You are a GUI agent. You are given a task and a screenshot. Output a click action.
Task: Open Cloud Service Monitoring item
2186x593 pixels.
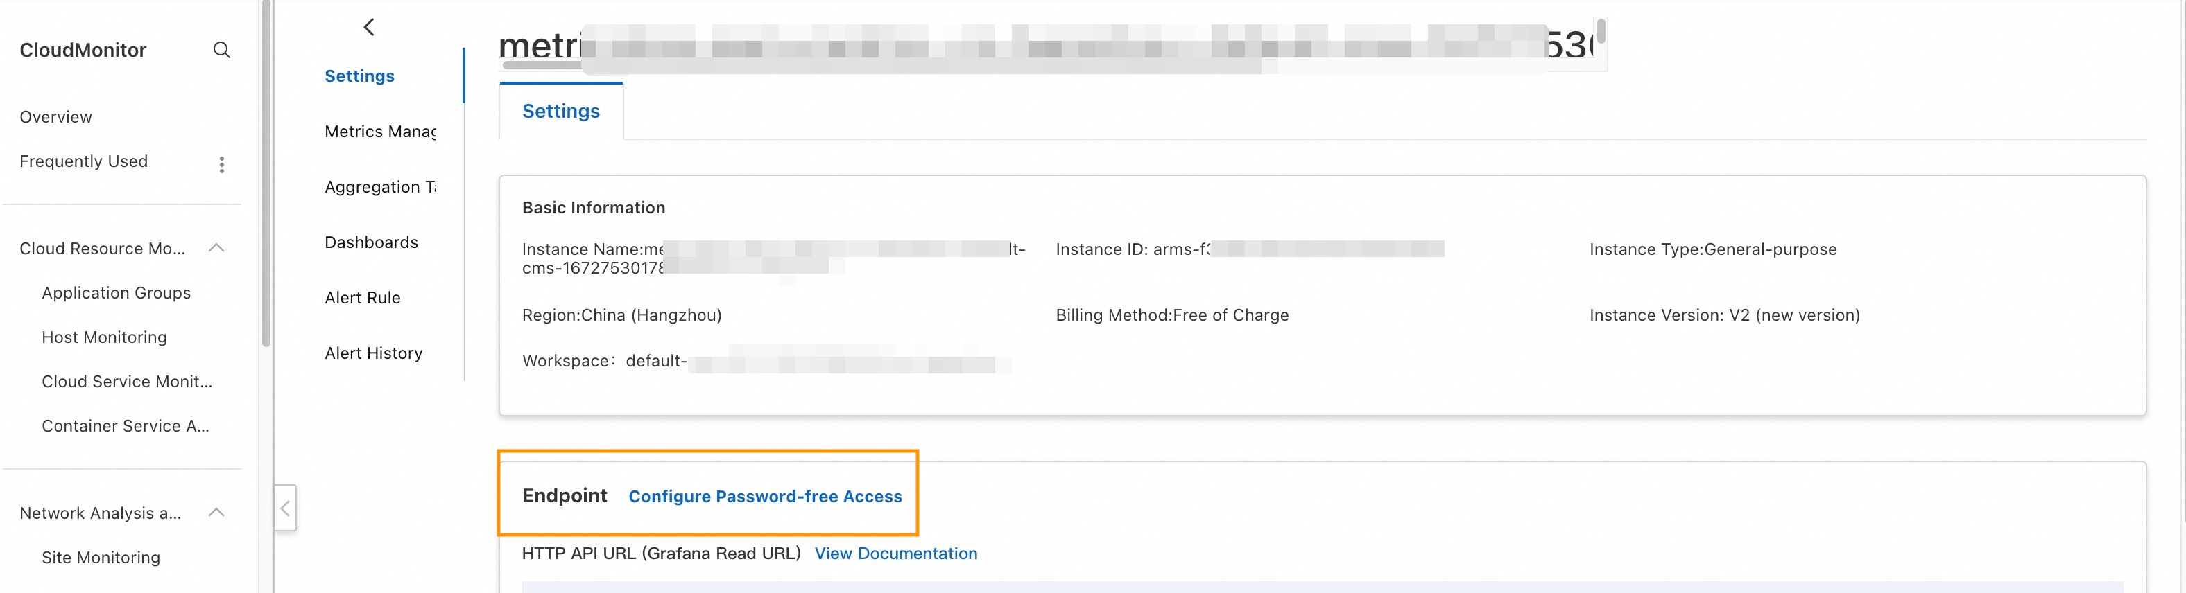click(x=128, y=381)
